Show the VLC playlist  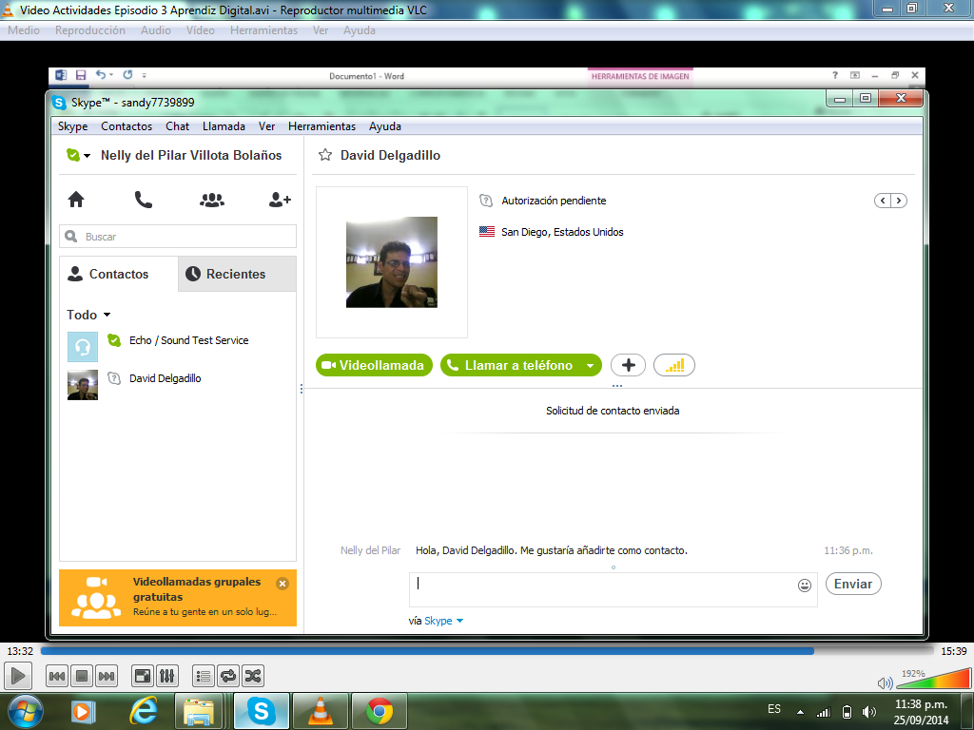pyautogui.click(x=204, y=676)
